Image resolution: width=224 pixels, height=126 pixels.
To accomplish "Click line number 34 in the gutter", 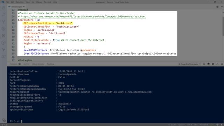I will click(13, 50).
